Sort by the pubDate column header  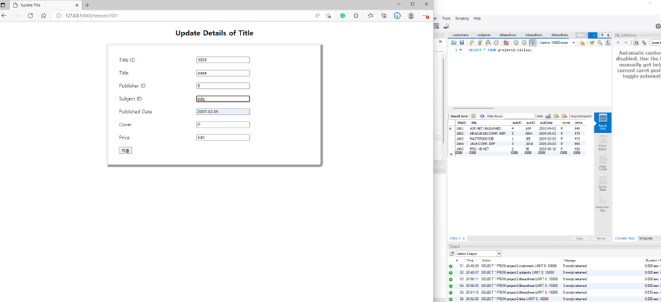click(548, 123)
